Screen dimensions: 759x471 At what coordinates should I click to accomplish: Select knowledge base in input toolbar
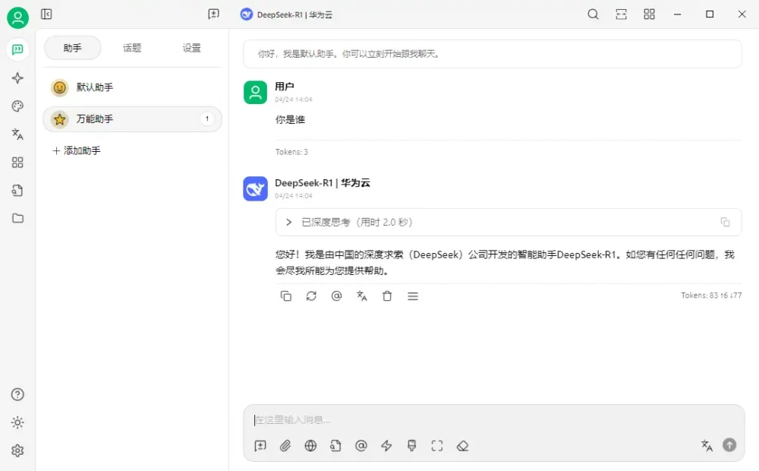[336, 446]
